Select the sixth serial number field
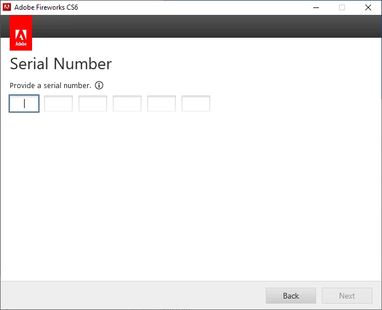The width and height of the screenshot is (382, 310). click(196, 104)
